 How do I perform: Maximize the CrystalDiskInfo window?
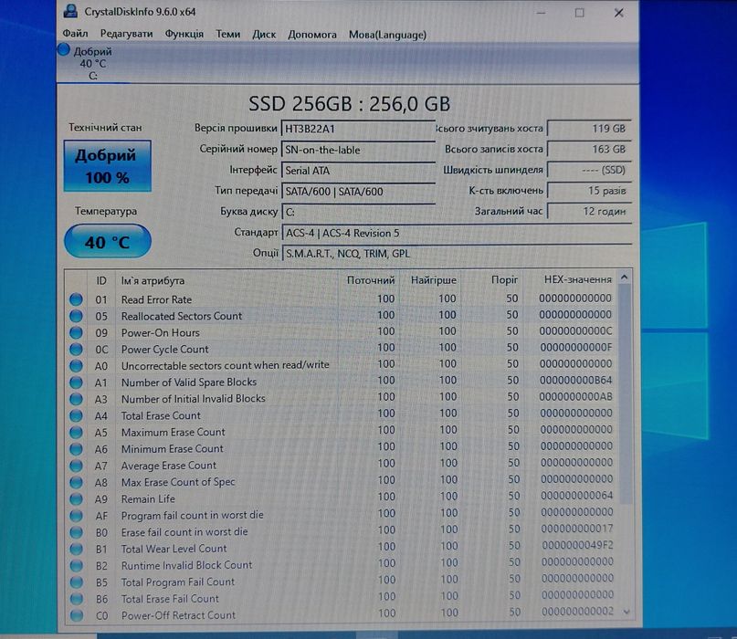tap(580, 13)
